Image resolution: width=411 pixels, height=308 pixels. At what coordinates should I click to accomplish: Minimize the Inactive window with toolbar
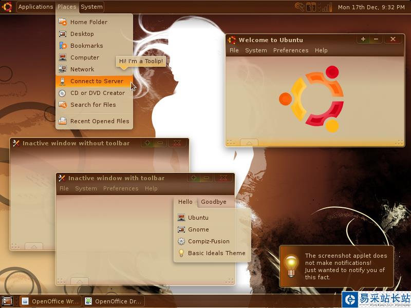pos(207,178)
